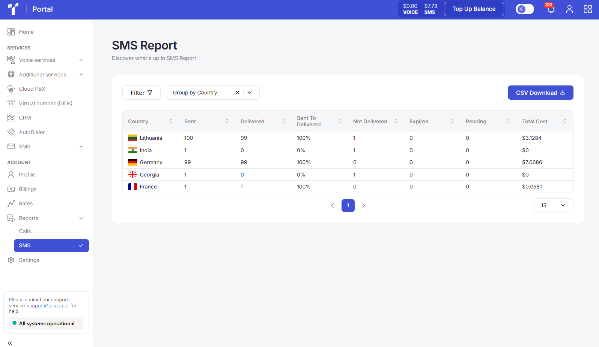Expand the Additional services menu
Screen dimensions: 599x347
pos(81,74)
